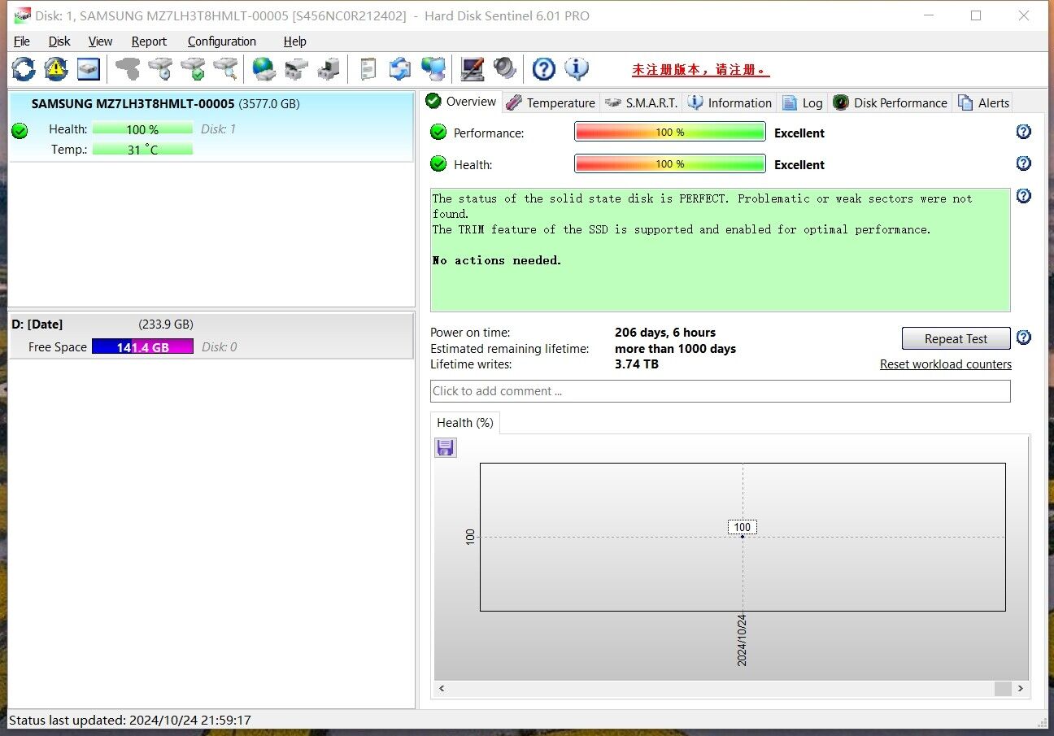This screenshot has height=736, width=1054.
Task: Click the report document toolbar icon
Action: [x=368, y=69]
